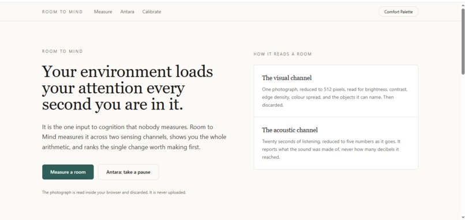
Task: Click the Comfort Palette button
Action: [398, 12]
